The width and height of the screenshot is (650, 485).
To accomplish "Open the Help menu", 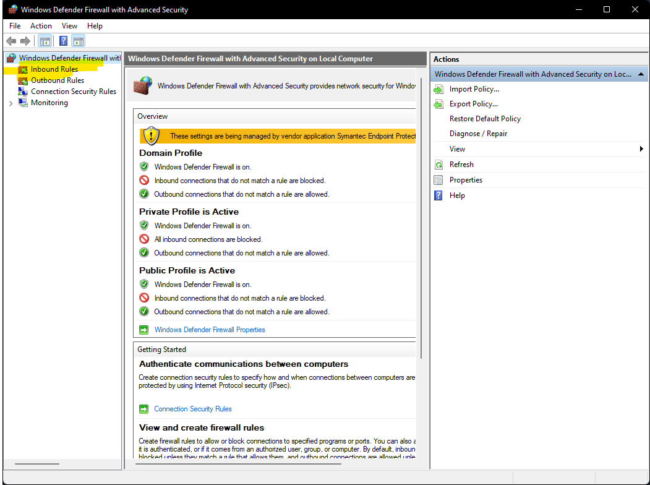I will point(95,26).
